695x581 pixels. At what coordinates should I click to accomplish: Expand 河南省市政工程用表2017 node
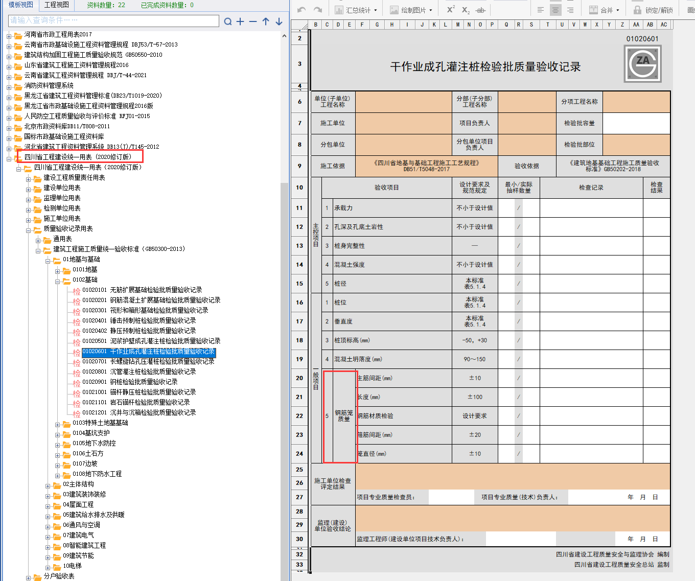coord(9,36)
